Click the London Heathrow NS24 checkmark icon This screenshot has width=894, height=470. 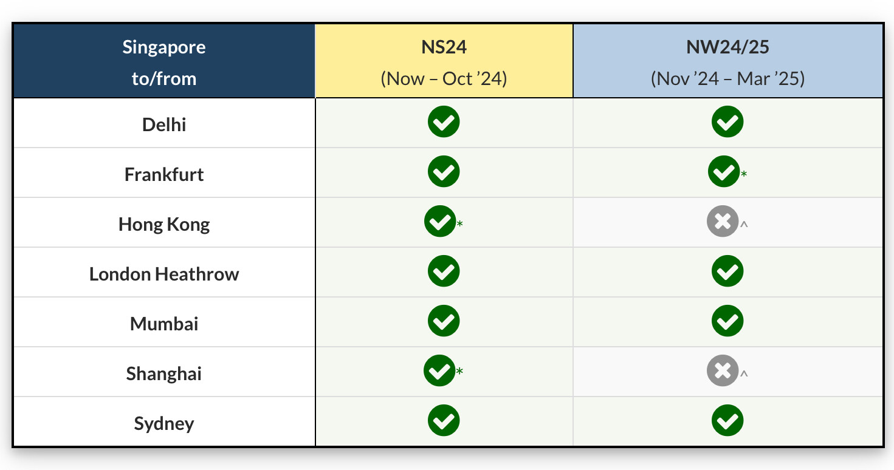tap(444, 271)
